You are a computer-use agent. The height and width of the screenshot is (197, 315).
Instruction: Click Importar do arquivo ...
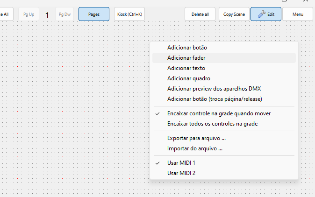coord(224,148)
